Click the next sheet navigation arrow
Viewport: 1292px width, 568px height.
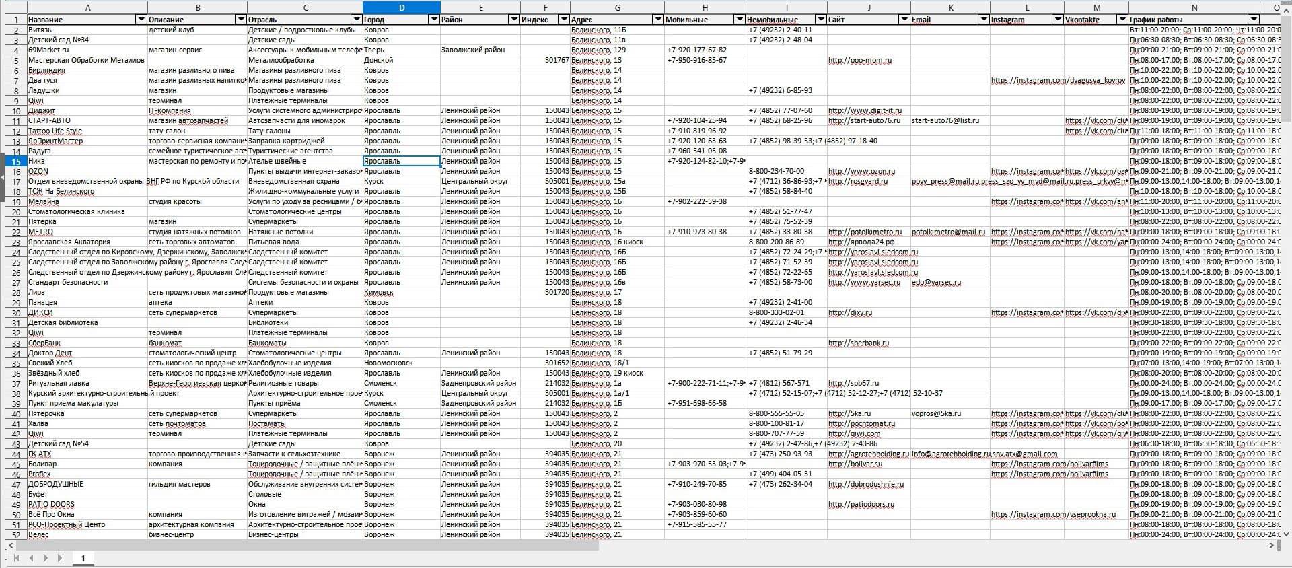[45, 558]
